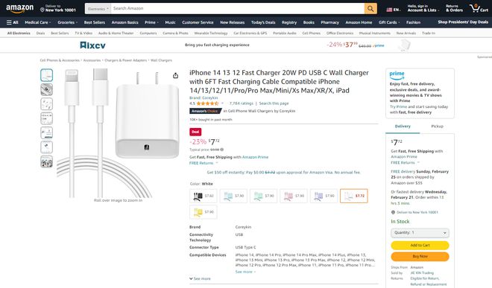The height and width of the screenshot is (288, 492).
Task: Expand See more product details
Action: point(200,278)
